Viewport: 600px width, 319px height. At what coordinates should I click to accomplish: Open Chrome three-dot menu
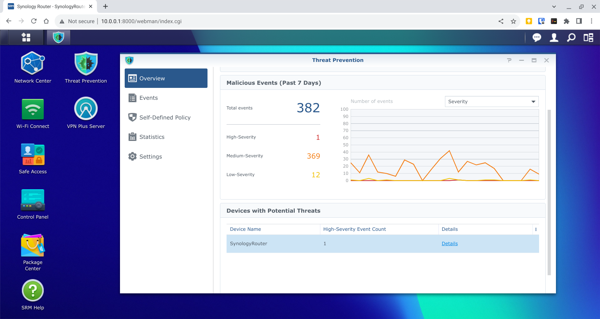tap(592, 21)
